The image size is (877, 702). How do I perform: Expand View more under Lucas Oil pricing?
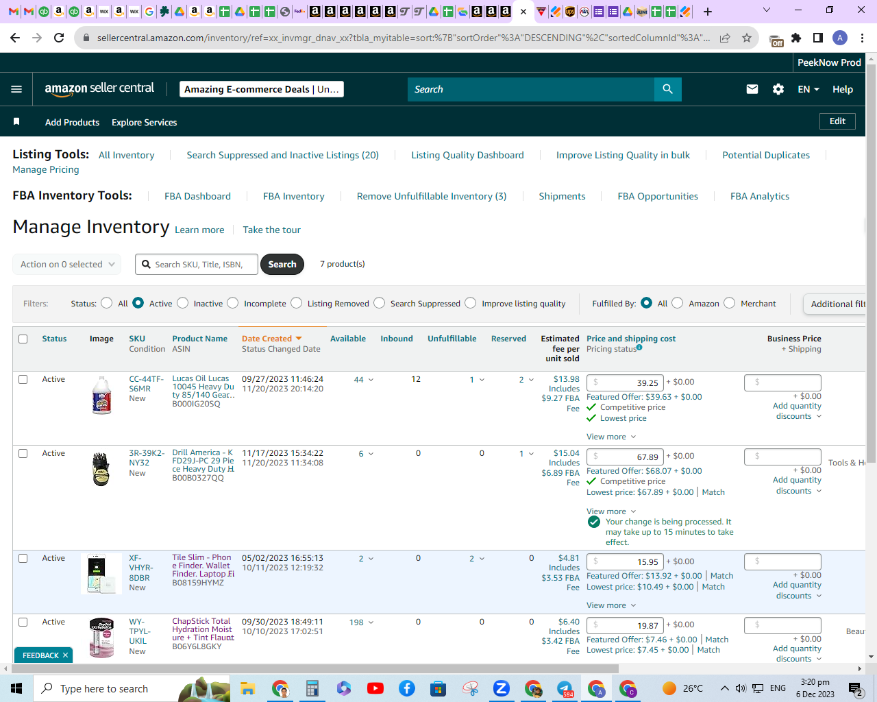pyautogui.click(x=611, y=437)
